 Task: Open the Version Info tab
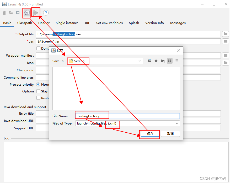[154, 23]
